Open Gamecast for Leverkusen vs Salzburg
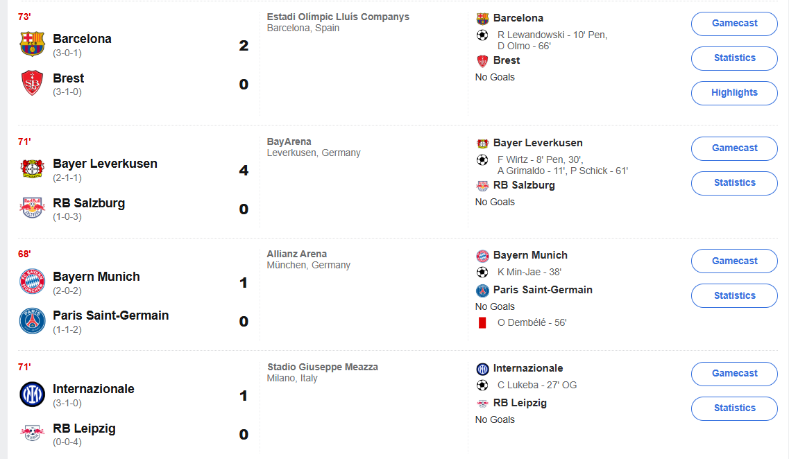The width and height of the screenshot is (789, 459). click(734, 148)
